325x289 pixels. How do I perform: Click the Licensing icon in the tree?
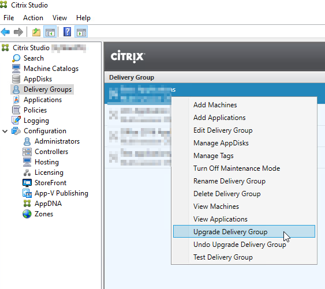tap(27, 172)
